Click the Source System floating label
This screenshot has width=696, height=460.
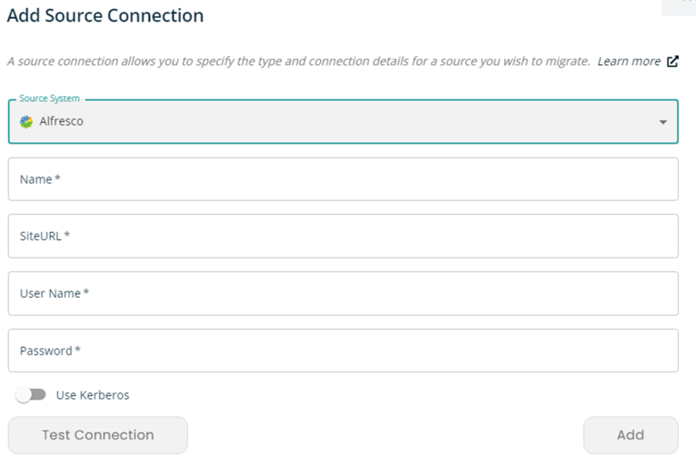pos(50,98)
